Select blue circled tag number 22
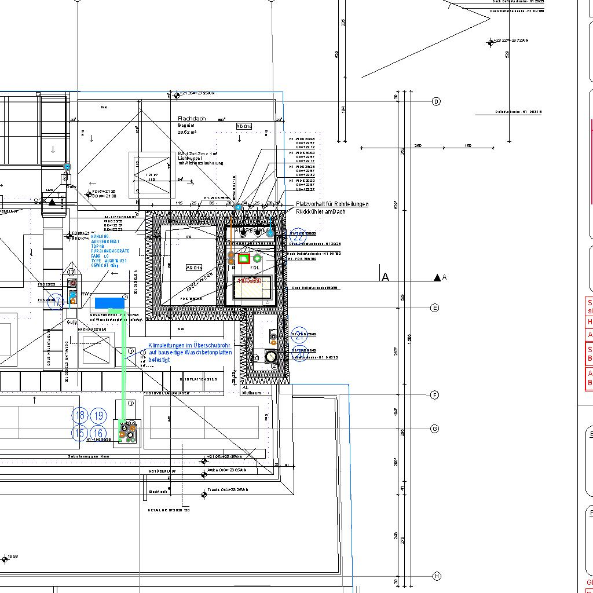This screenshot has height=593, width=593. pos(298,237)
